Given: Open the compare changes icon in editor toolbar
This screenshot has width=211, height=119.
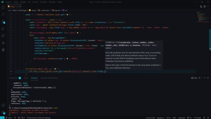Looking at the screenshot, I should 201,7.
